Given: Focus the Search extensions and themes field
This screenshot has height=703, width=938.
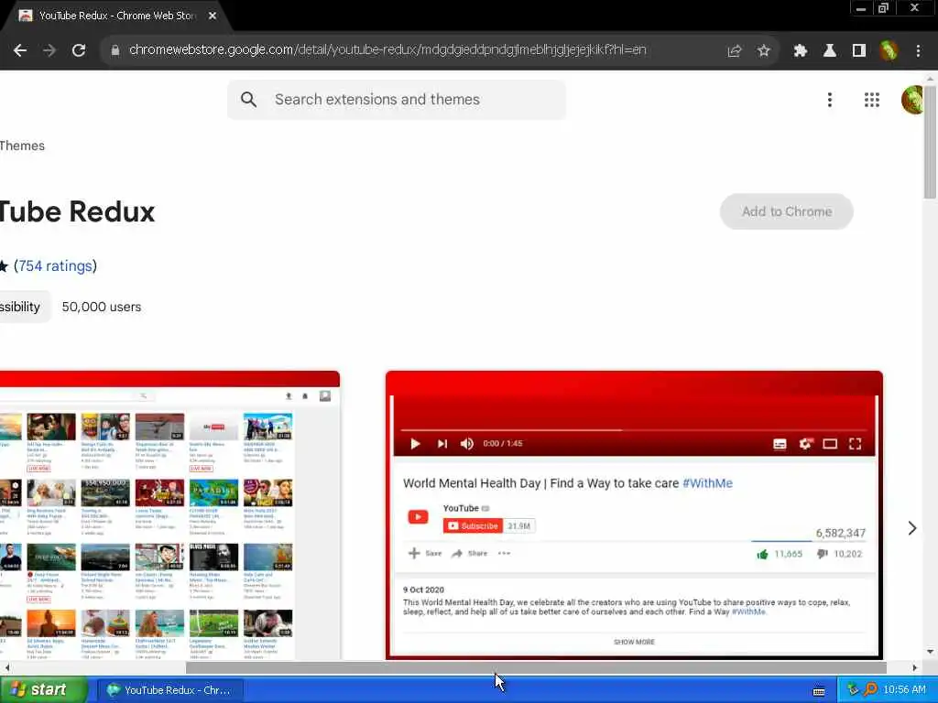Looking at the screenshot, I should (396, 100).
